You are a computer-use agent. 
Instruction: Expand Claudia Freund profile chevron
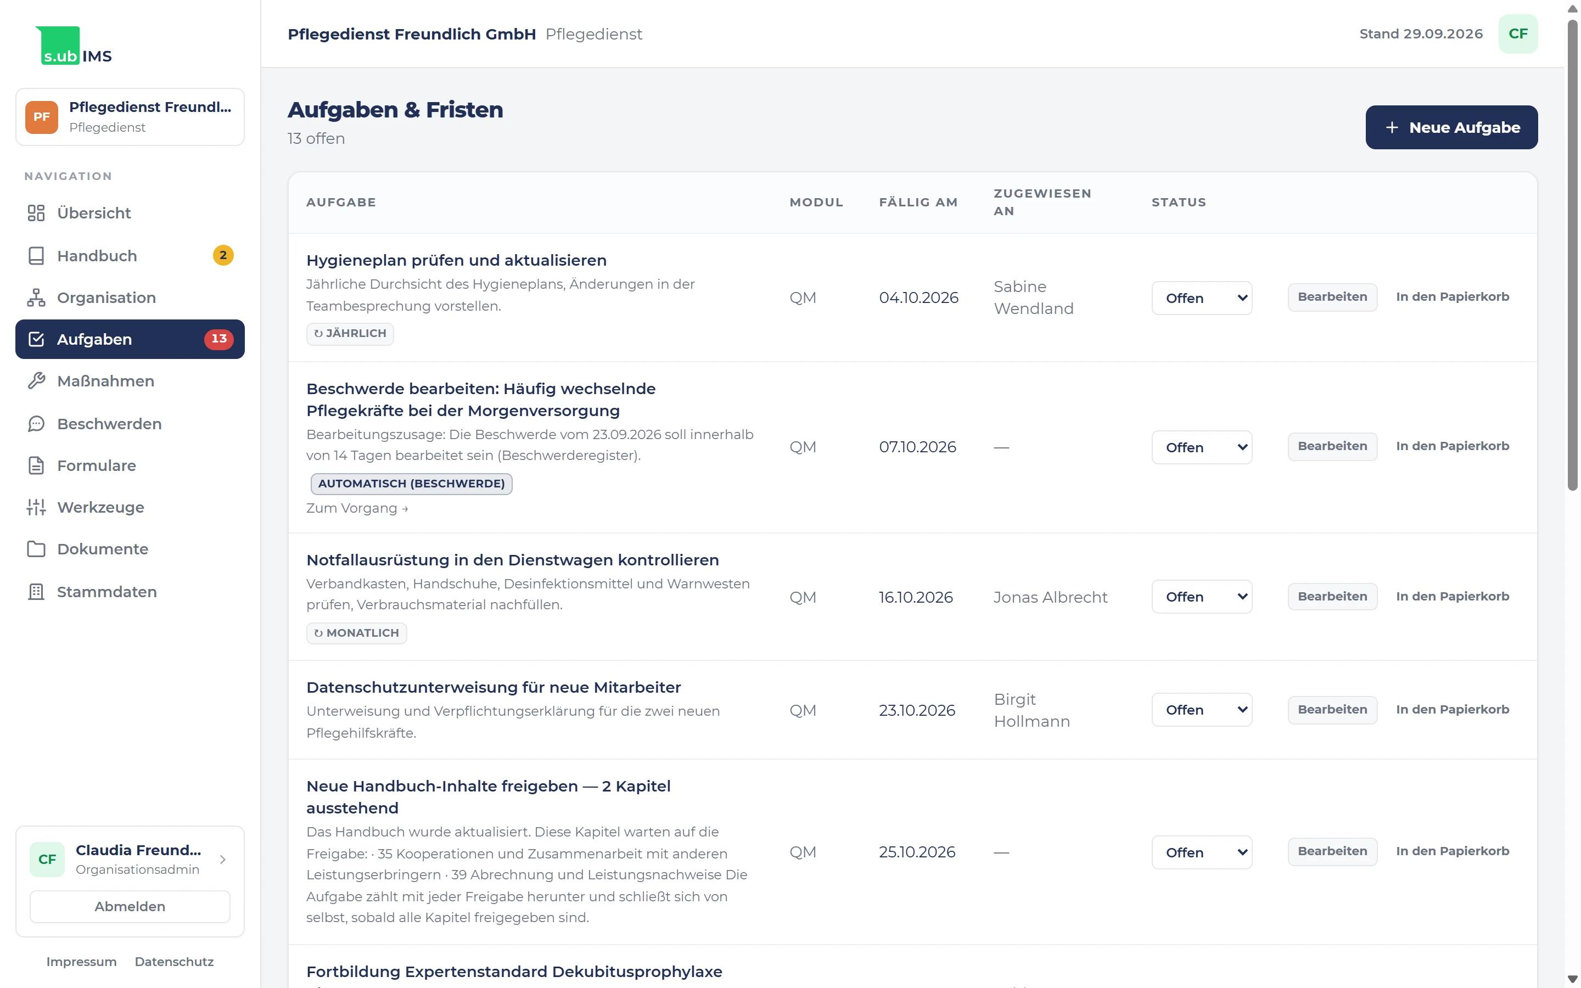click(x=223, y=859)
